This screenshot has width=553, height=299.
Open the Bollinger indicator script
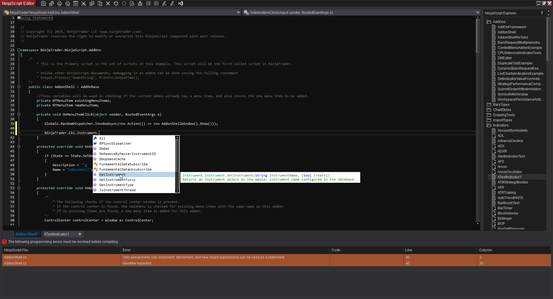tap(505, 218)
